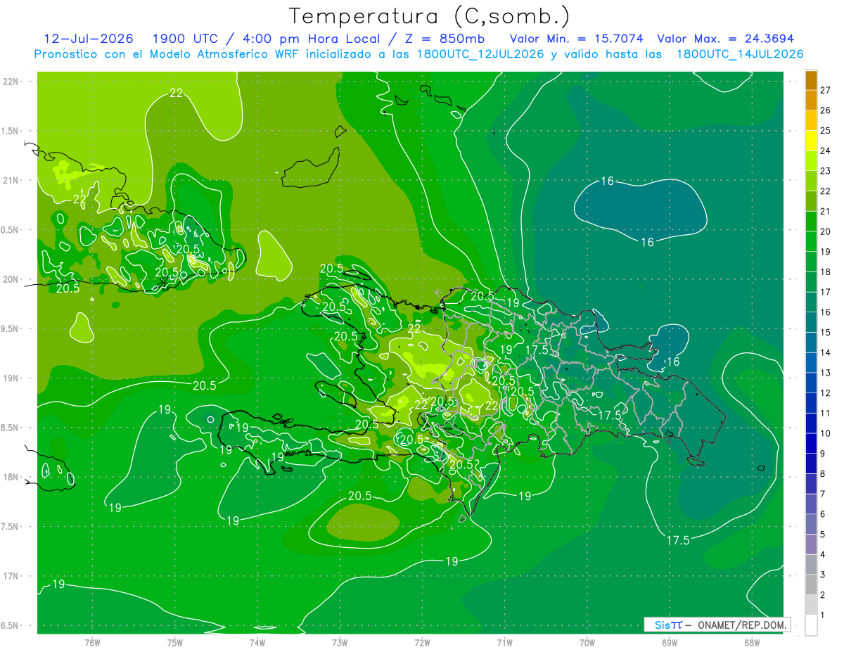The image size is (844, 652).
Task: Click the "Valor Max. = 24.3694" readout
Action: click(x=725, y=39)
